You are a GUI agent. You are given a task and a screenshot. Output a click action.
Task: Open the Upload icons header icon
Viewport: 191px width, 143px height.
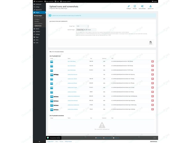pyautogui.click(x=150, y=7)
